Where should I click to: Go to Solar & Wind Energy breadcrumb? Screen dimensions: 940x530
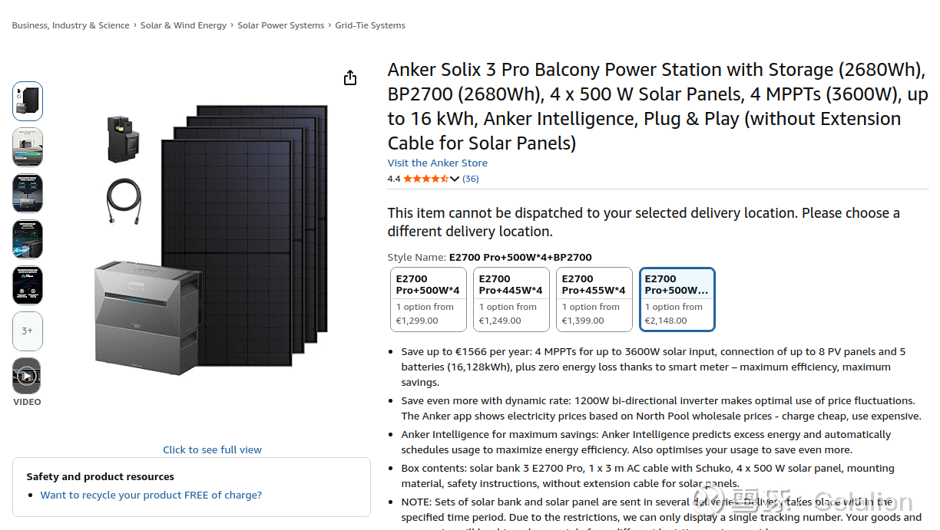pos(184,25)
